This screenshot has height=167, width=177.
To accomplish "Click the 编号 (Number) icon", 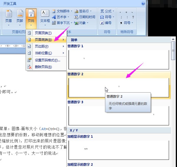I will (106, 23).
